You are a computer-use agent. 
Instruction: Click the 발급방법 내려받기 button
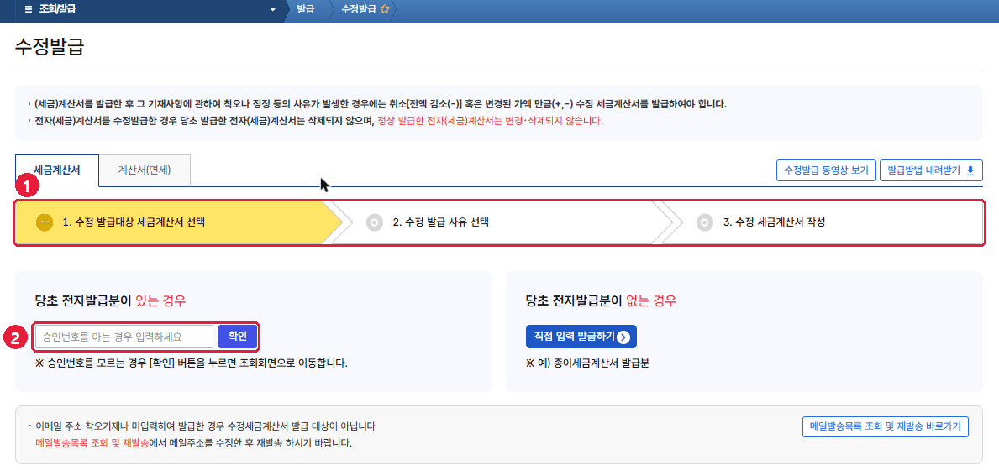931,170
